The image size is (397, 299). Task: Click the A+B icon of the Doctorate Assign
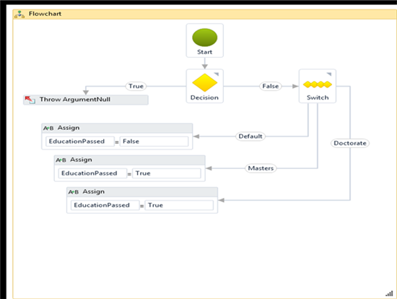(x=74, y=192)
